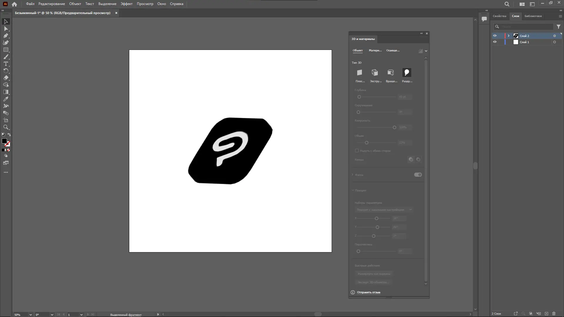Expand the Фаска section chevron
Image resolution: width=564 pixels, height=317 pixels.
352,175
